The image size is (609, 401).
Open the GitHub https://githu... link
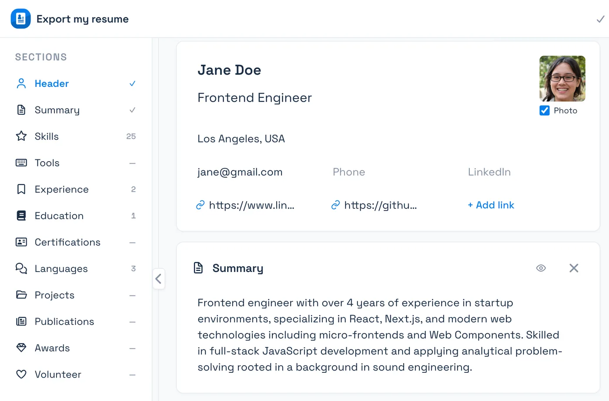[x=381, y=205]
